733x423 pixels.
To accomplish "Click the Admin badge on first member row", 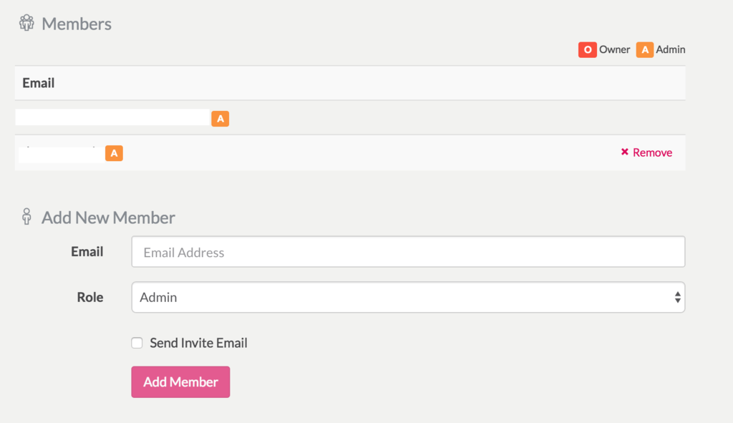I will point(220,119).
